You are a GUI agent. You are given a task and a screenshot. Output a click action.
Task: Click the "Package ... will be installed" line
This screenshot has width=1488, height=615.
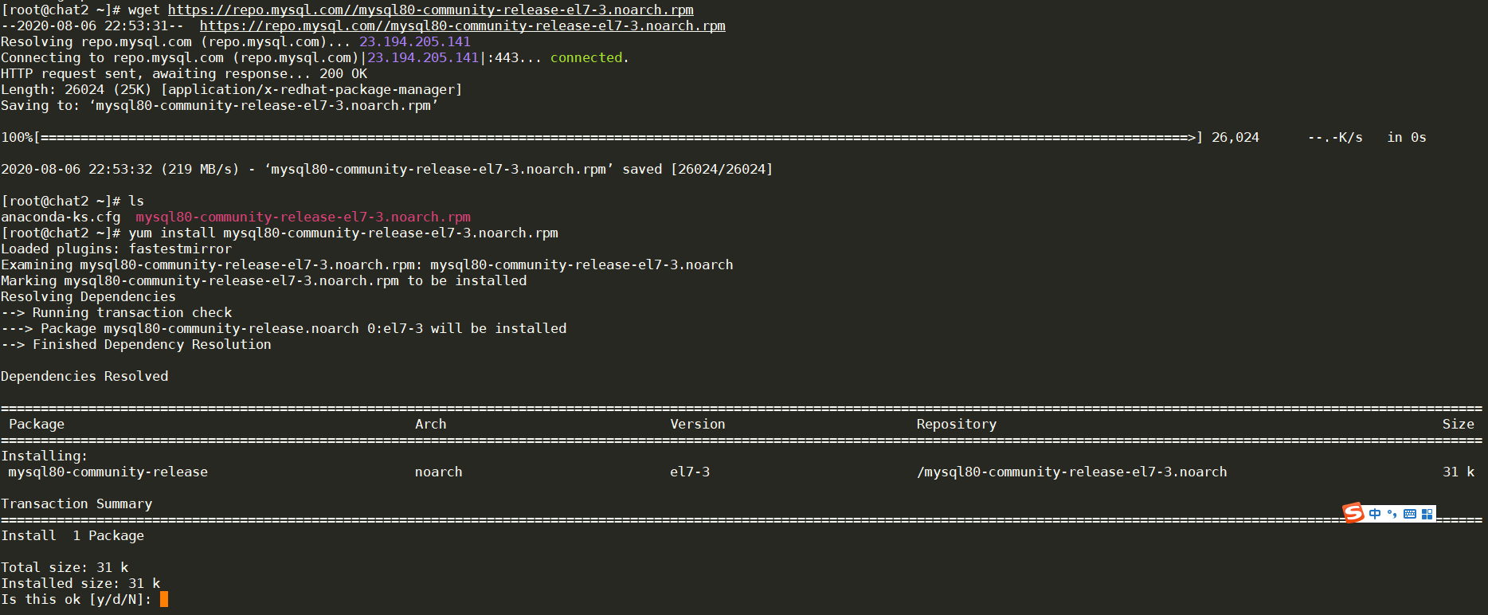pos(284,328)
